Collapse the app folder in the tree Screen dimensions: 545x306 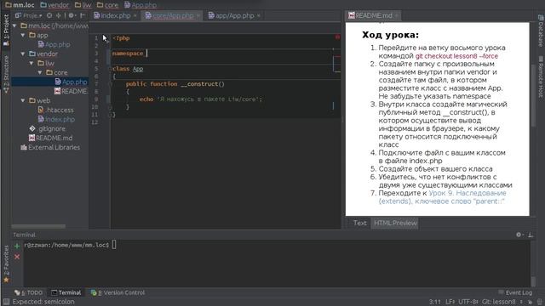(x=23, y=35)
